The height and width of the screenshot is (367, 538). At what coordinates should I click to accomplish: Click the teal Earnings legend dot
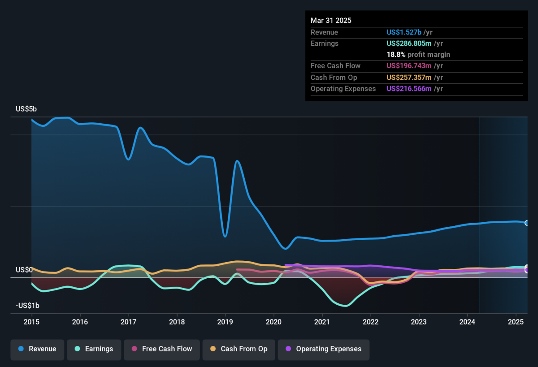pyautogui.click(x=78, y=349)
